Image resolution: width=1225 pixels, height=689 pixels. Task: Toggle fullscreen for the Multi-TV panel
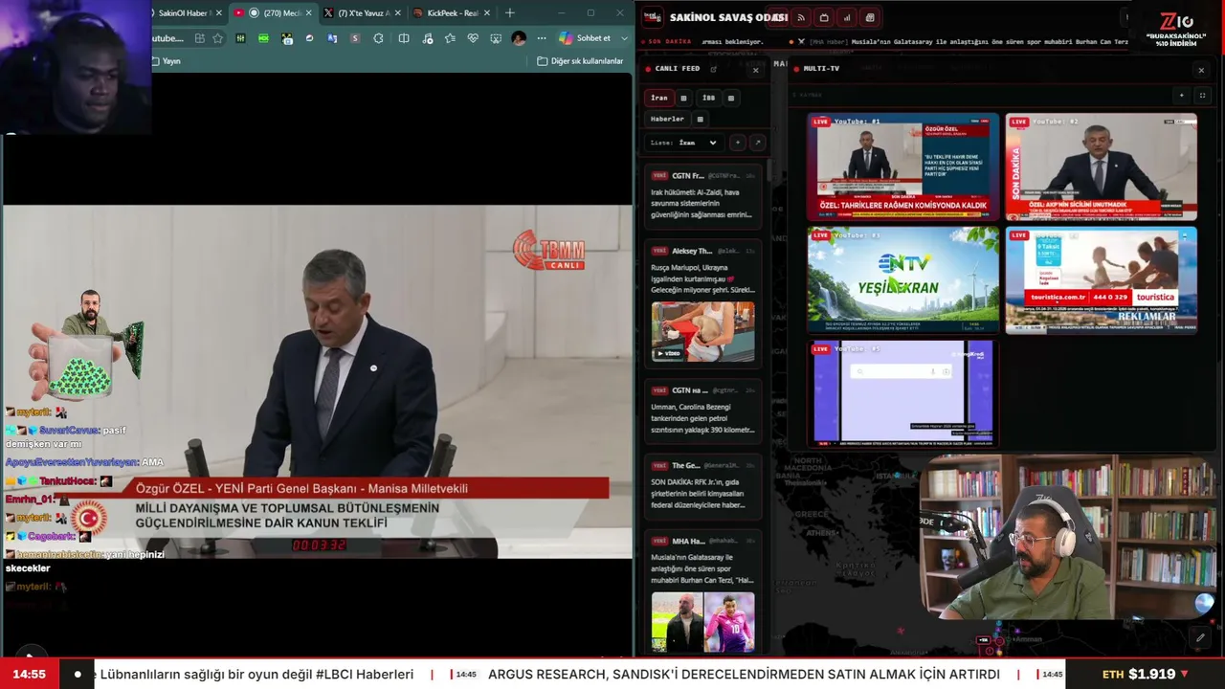point(1203,95)
